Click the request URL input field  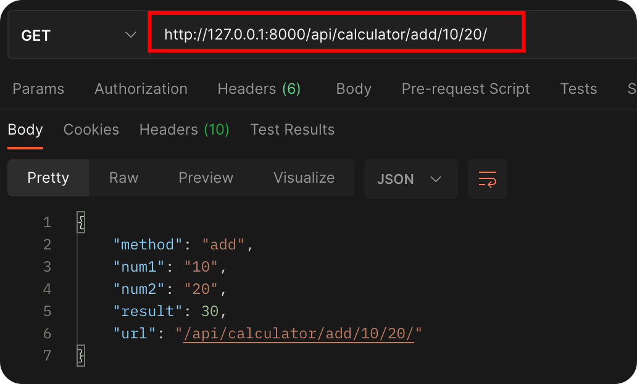336,33
